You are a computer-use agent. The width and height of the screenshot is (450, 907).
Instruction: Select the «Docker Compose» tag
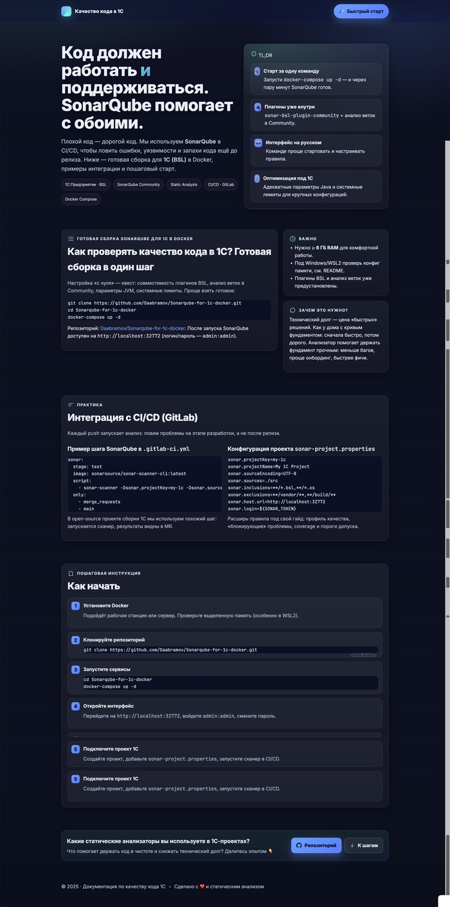81,200
